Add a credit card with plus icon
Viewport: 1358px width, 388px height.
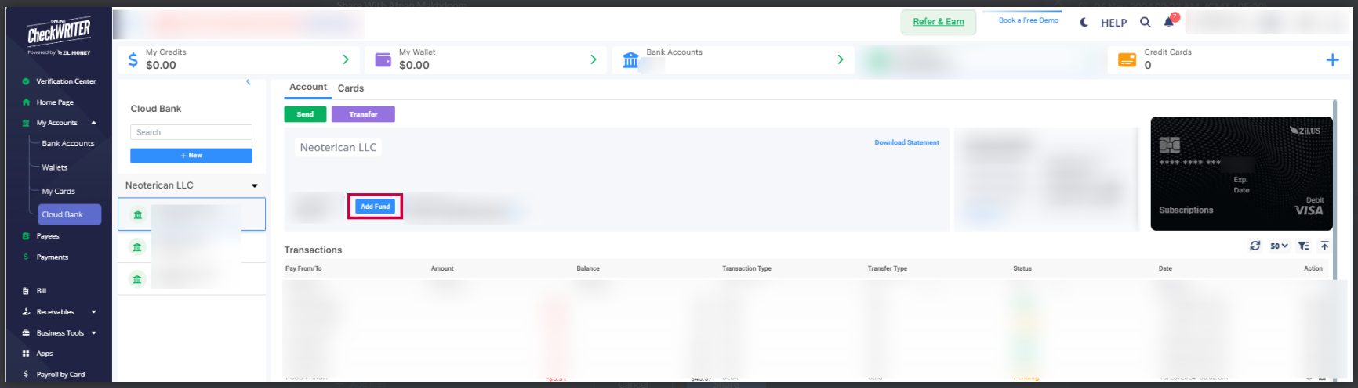coord(1332,59)
